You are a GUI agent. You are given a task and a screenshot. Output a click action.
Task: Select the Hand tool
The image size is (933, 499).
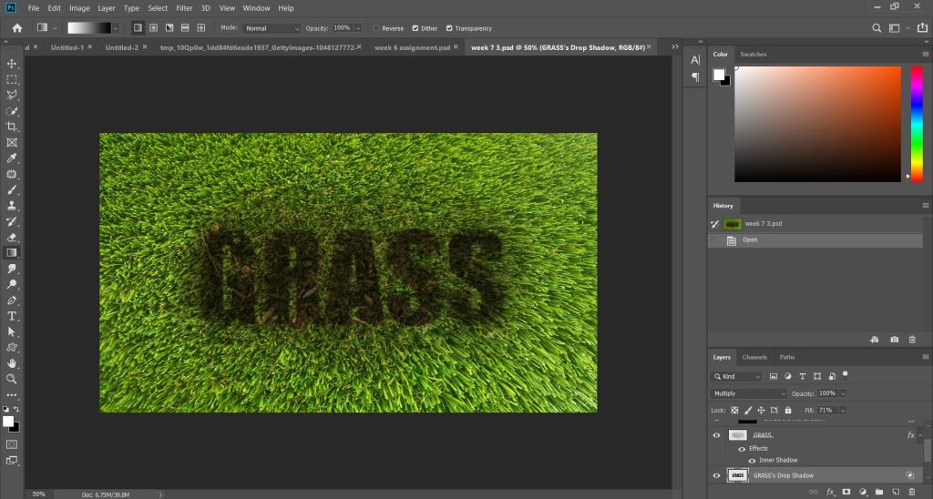12,363
